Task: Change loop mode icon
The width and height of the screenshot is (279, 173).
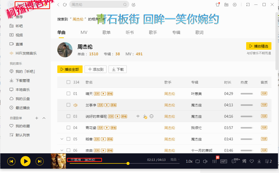Action: (197, 161)
